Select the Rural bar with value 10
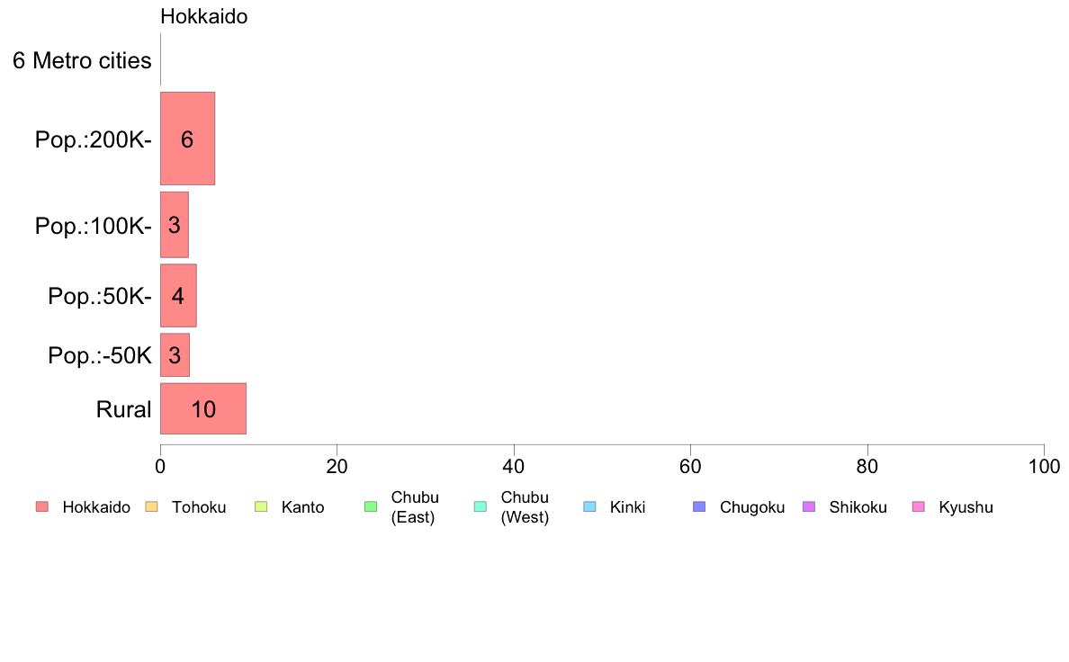 (203, 408)
